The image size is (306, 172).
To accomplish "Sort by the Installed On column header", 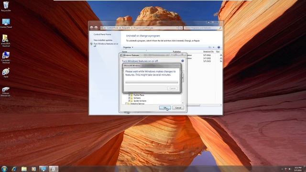I will [x=208, y=52].
